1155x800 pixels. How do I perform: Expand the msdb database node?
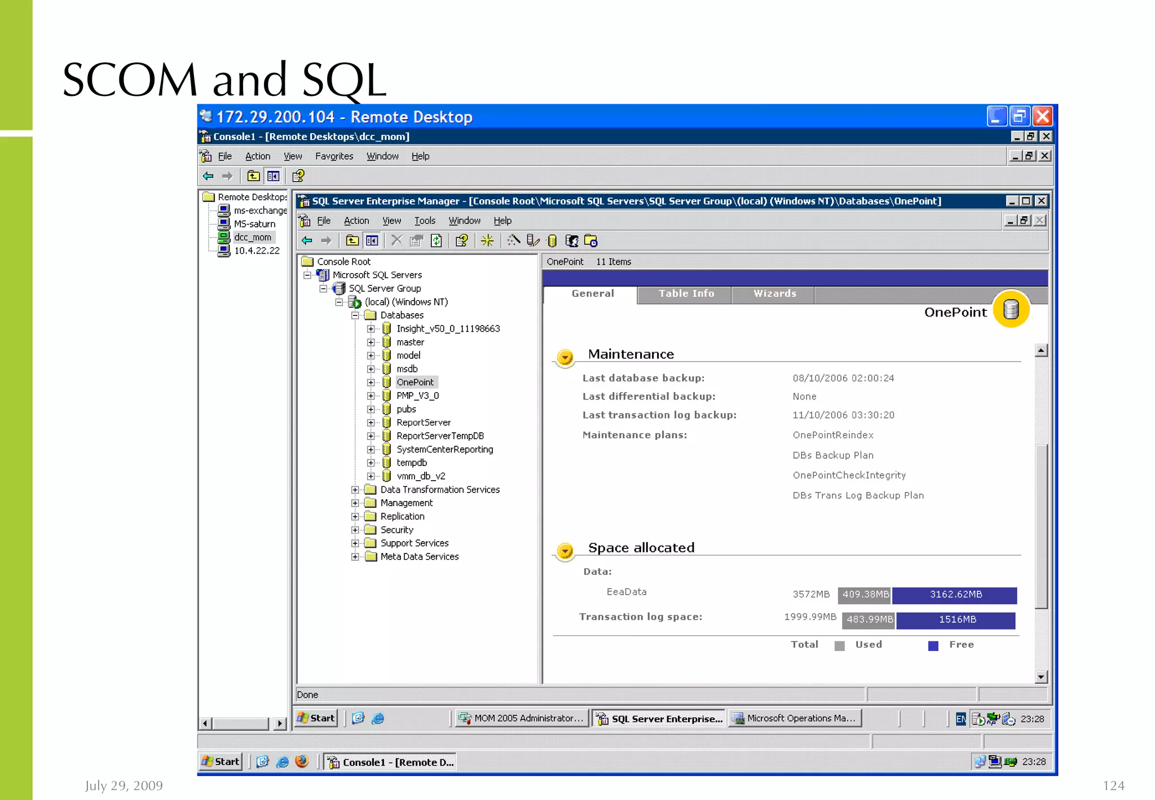[x=371, y=369]
